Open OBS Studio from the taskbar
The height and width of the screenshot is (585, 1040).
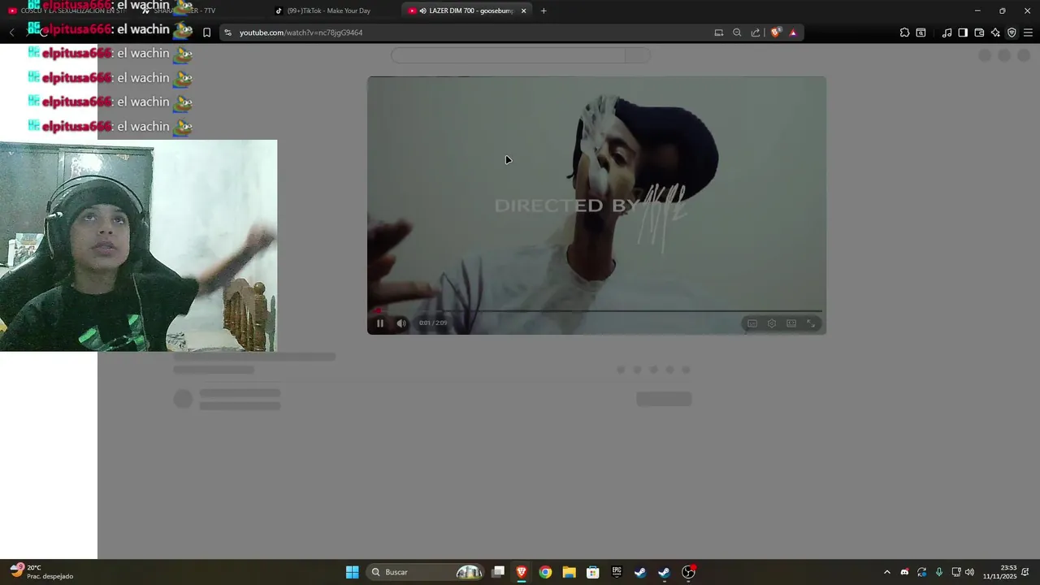pos(688,572)
